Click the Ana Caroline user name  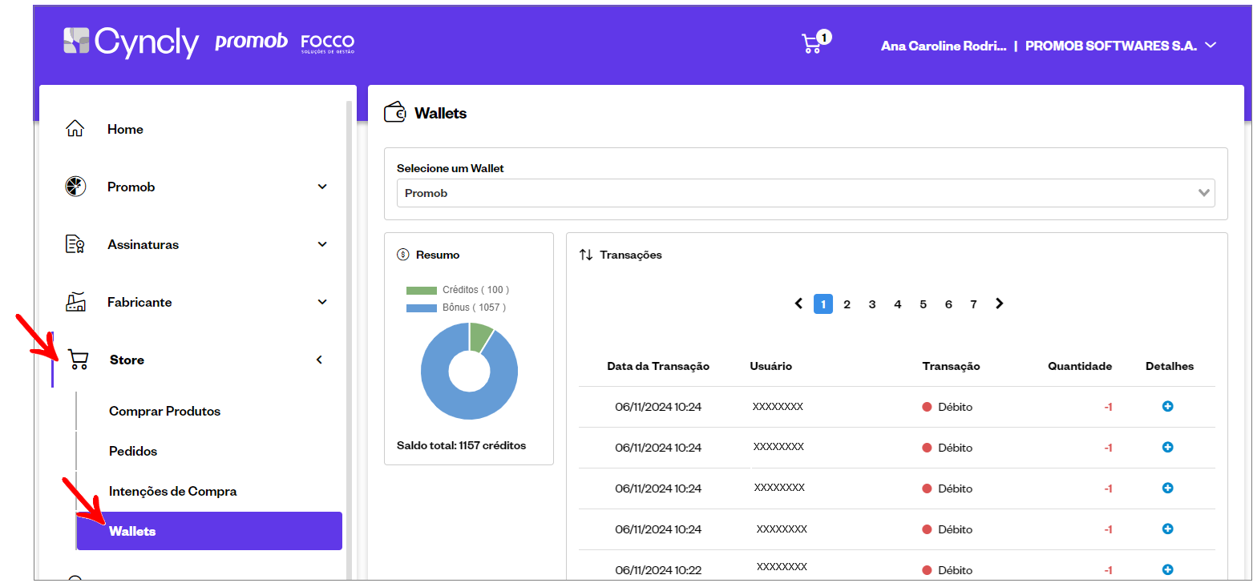pyautogui.click(x=944, y=46)
